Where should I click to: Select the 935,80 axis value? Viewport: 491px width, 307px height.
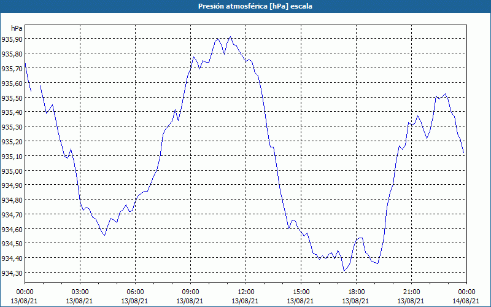(12, 54)
